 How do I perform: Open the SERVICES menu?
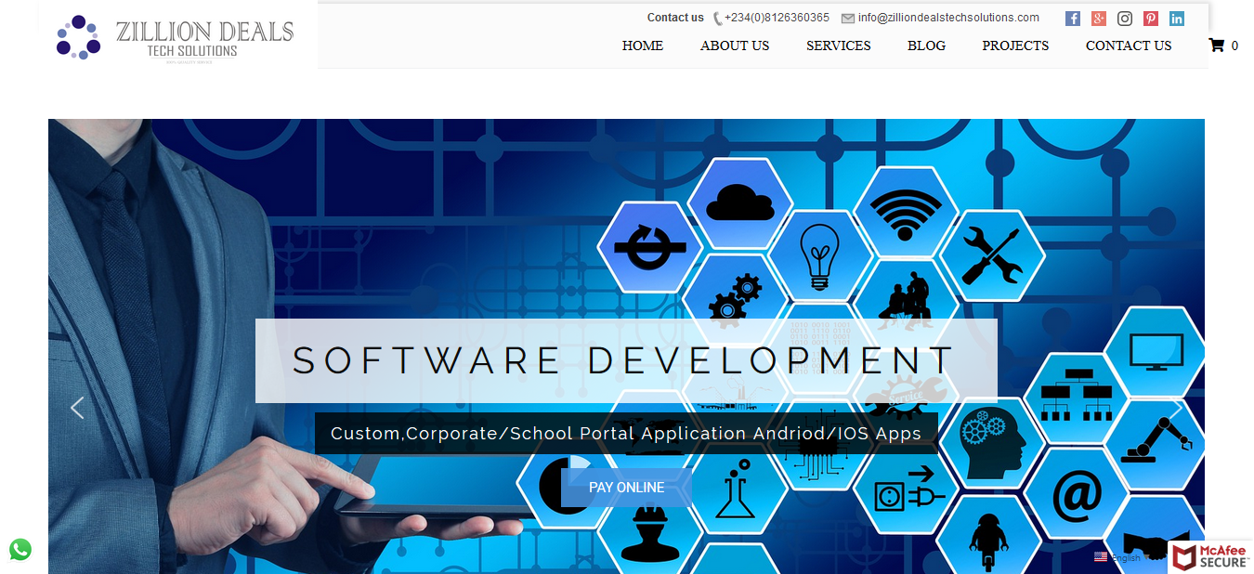[x=839, y=46]
